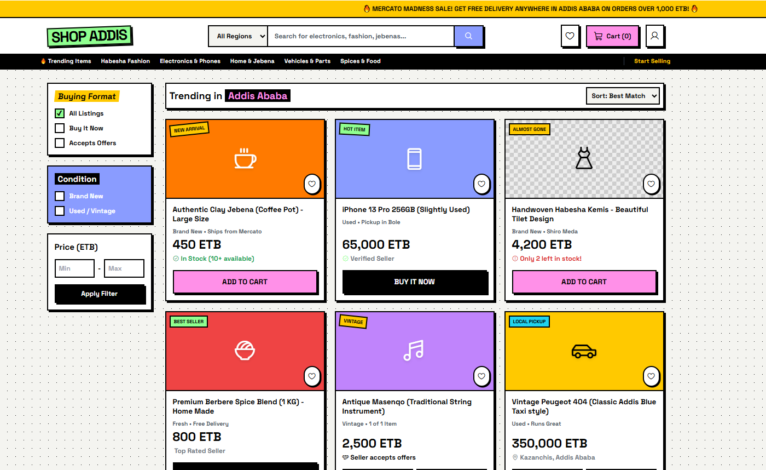This screenshot has width=766, height=470.
Task: Favorite the iPhone 13 Pro listing
Action: 481,184
